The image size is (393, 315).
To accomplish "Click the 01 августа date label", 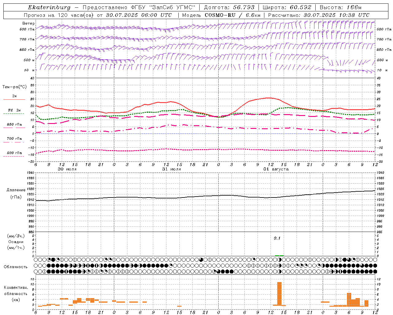I will (276, 169).
